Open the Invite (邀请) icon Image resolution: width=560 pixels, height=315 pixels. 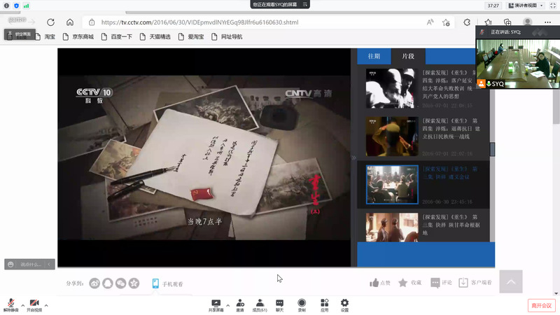pos(240,302)
